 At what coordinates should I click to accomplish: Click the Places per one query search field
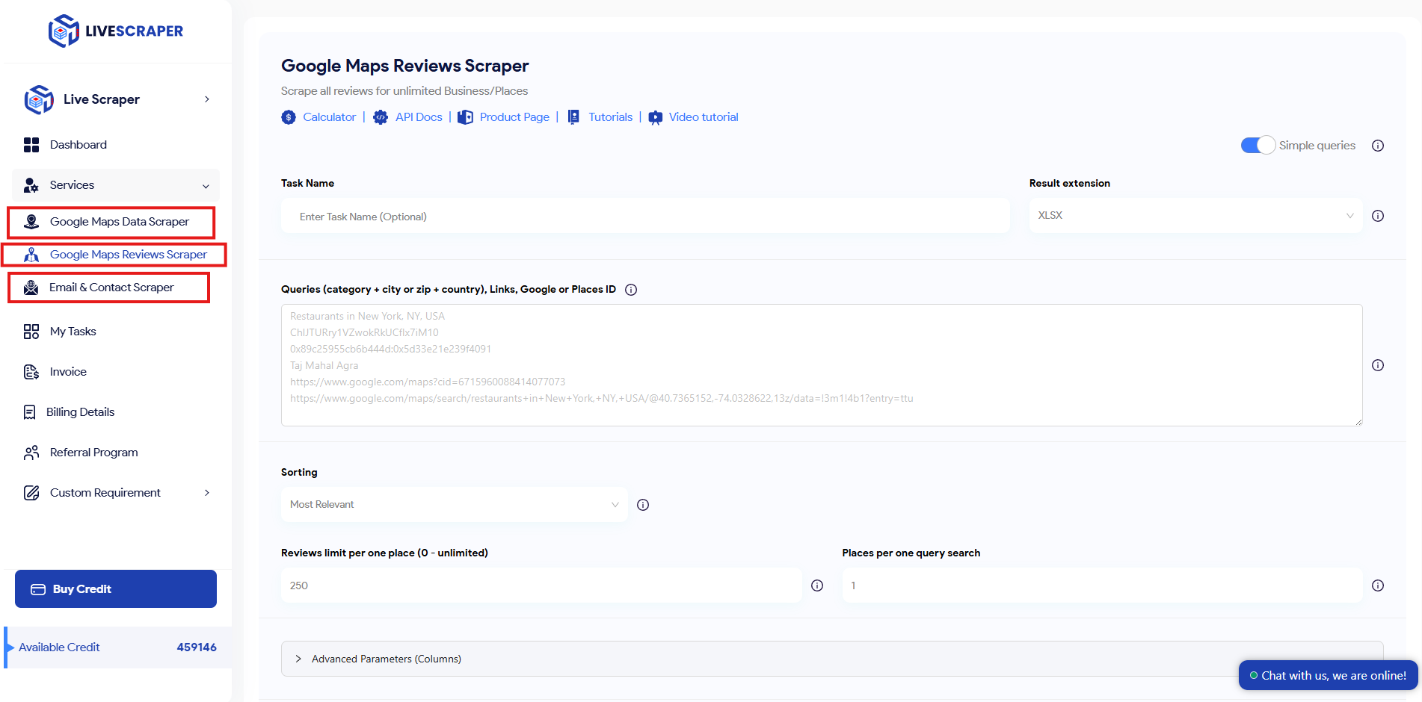click(x=1102, y=585)
